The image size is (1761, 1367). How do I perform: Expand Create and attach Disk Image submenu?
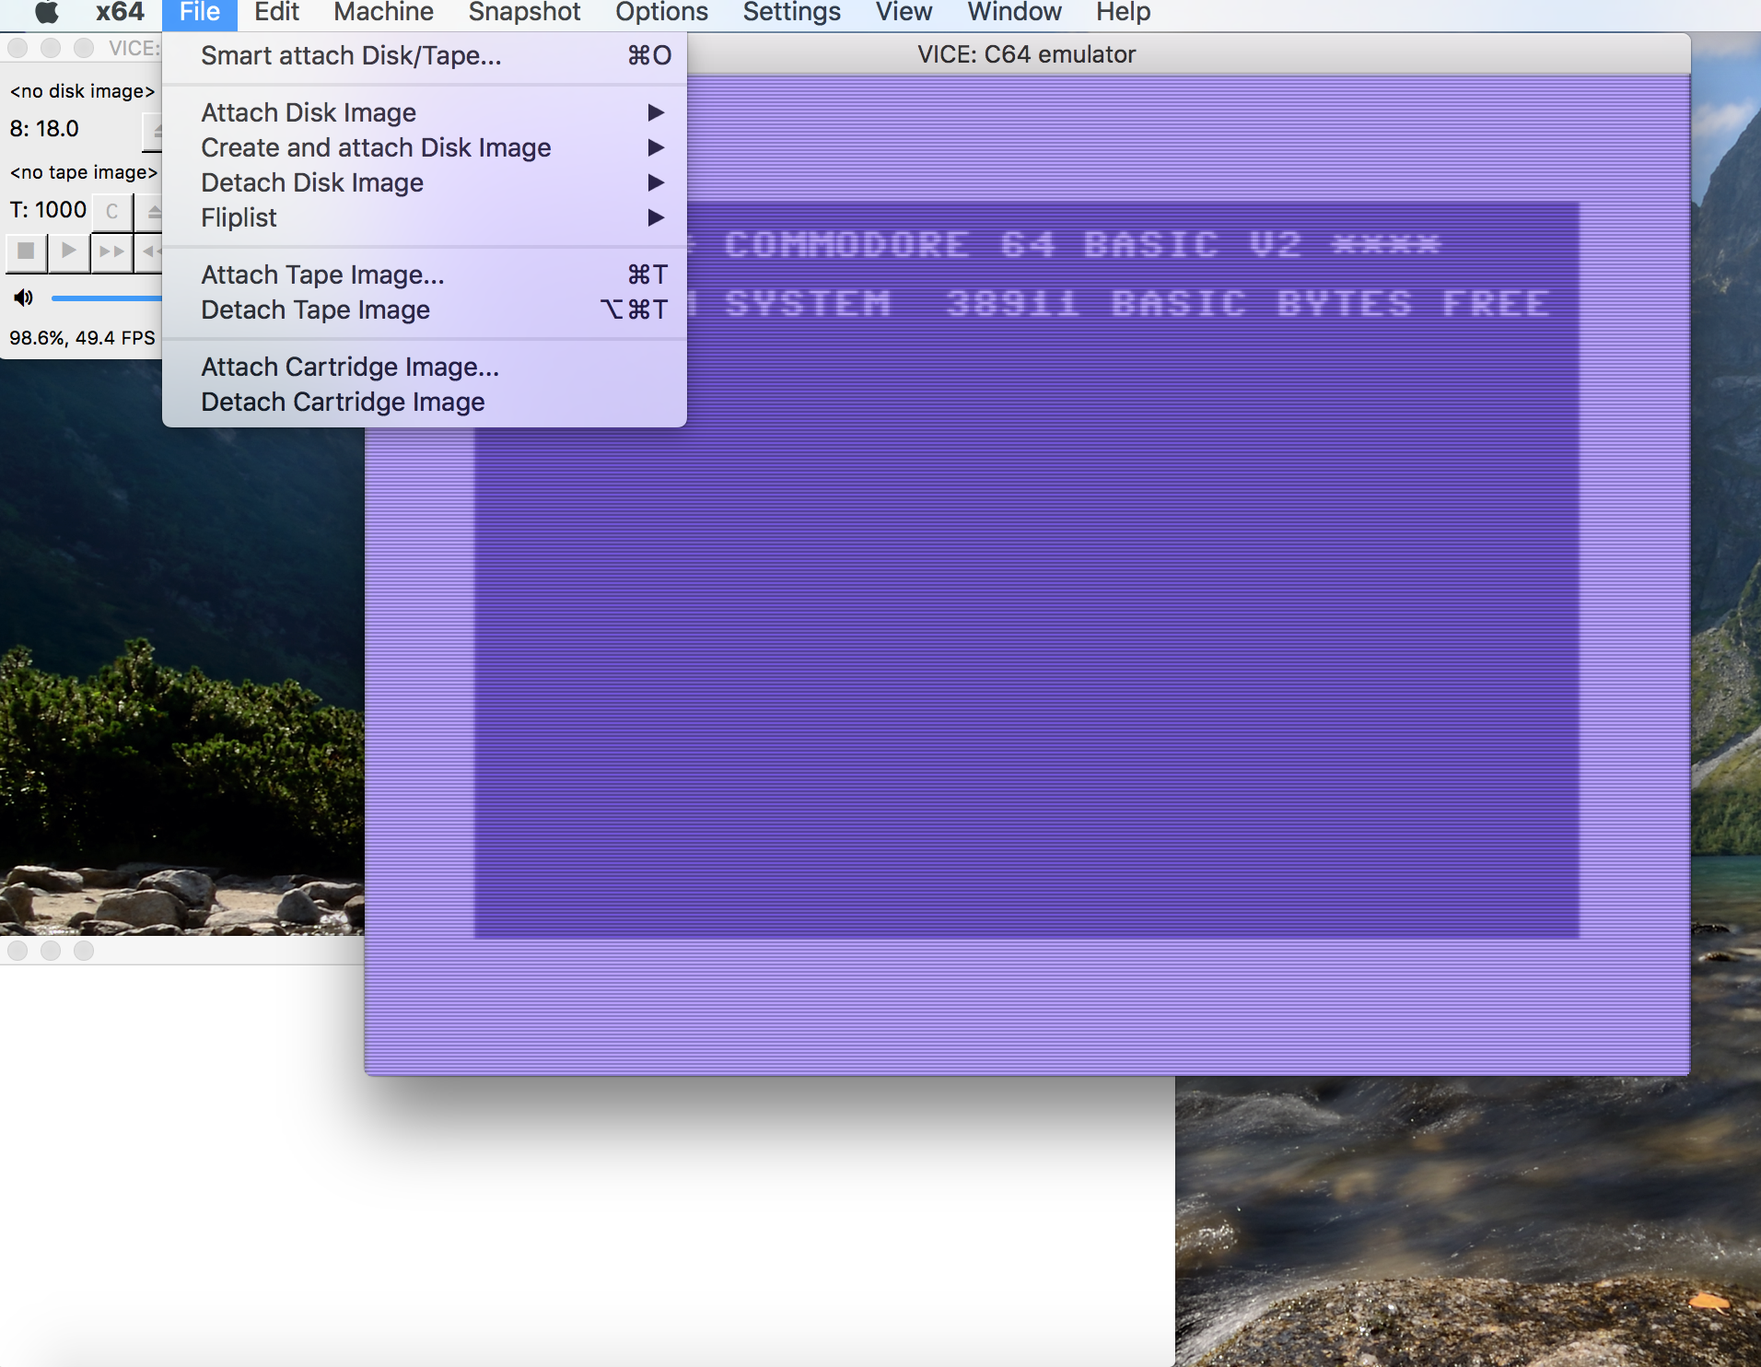pyautogui.click(x=425, y=147)
